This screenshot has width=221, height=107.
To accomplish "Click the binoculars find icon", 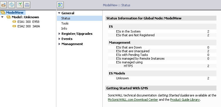I will point(27,5).
